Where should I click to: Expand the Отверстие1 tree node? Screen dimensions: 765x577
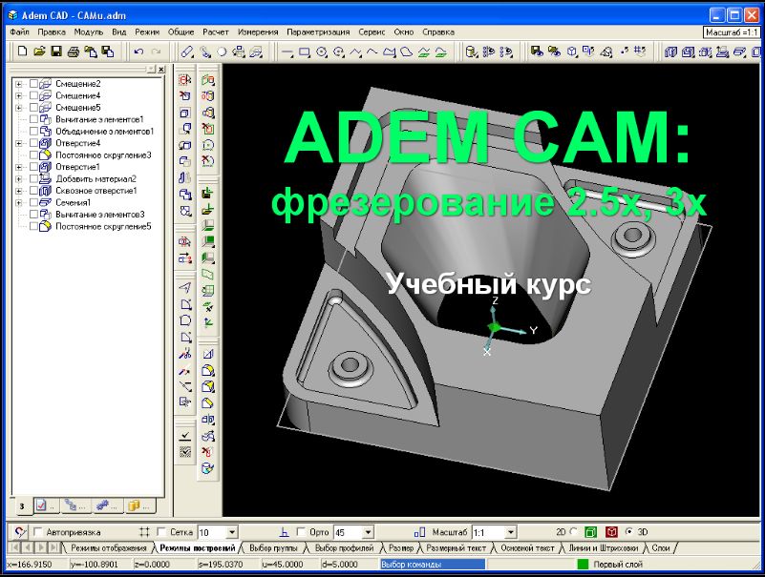pyautogui.click(x=19, y=167)
